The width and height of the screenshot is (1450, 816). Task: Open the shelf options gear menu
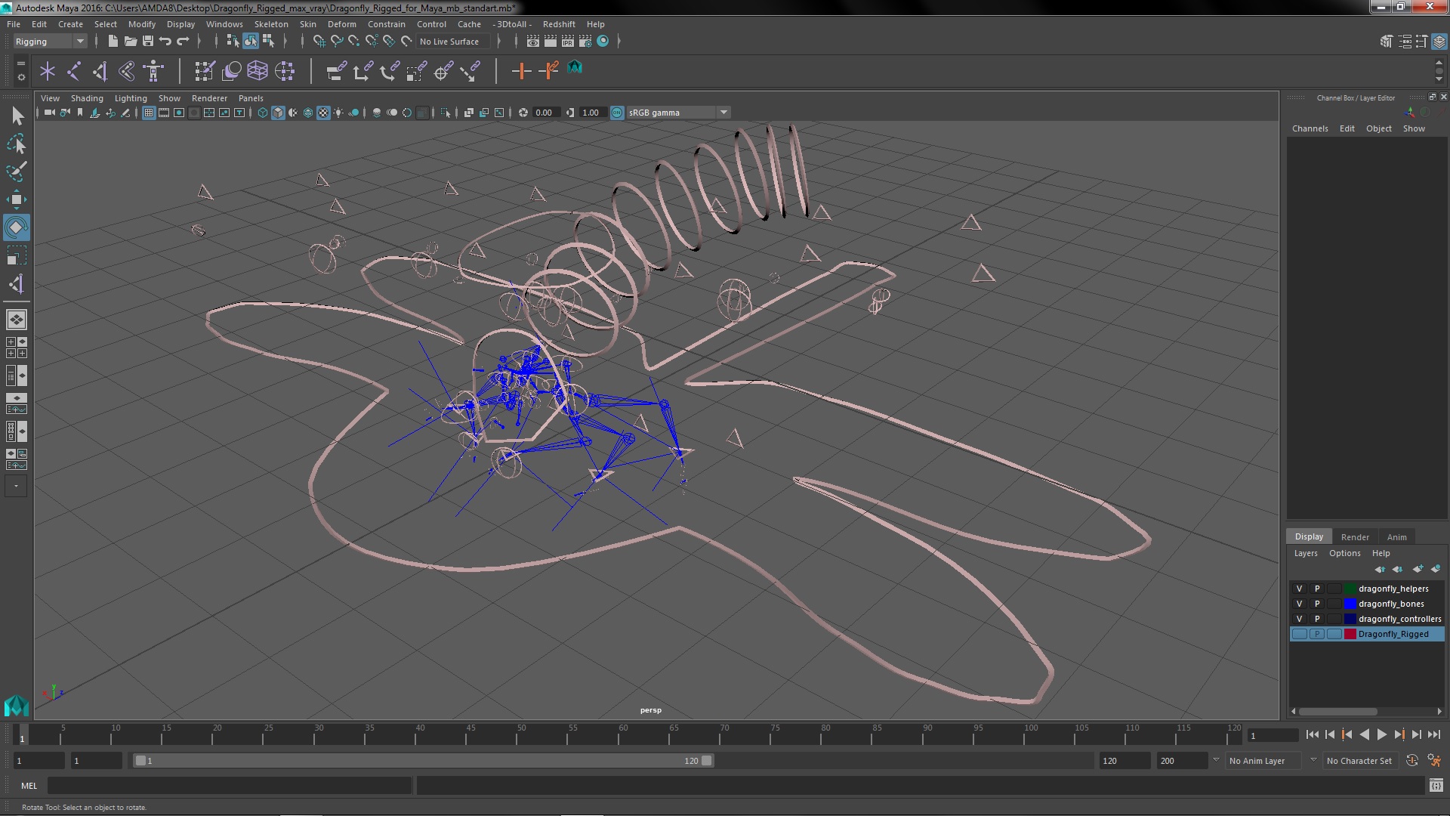20,77
